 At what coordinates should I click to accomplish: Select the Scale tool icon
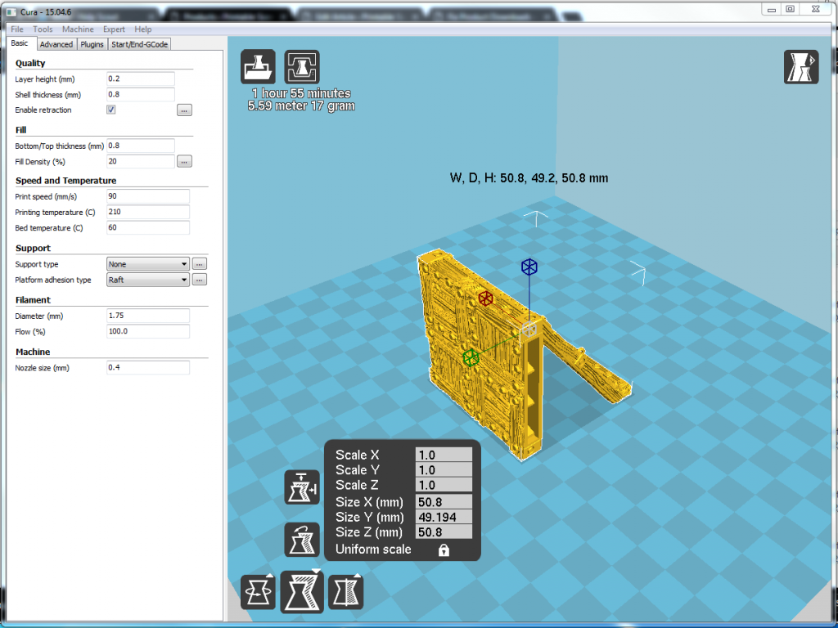[x=302, y=591]
